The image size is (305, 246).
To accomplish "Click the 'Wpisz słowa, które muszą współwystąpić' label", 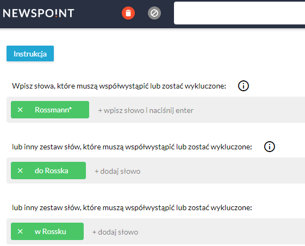I will click(119, 86).
